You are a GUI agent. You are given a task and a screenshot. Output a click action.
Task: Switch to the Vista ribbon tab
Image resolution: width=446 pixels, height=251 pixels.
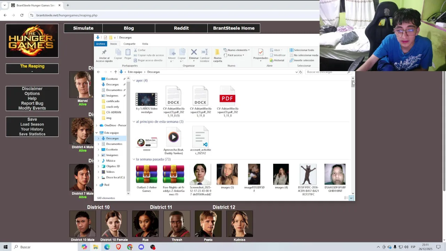coord(145,44)
